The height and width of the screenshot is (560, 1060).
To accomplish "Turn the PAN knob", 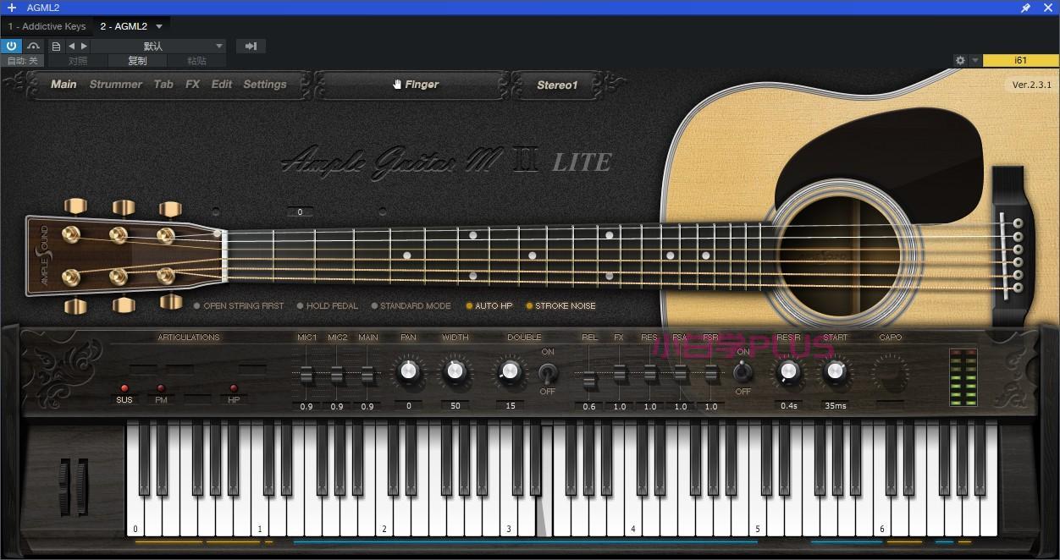I will click(408, 371).
